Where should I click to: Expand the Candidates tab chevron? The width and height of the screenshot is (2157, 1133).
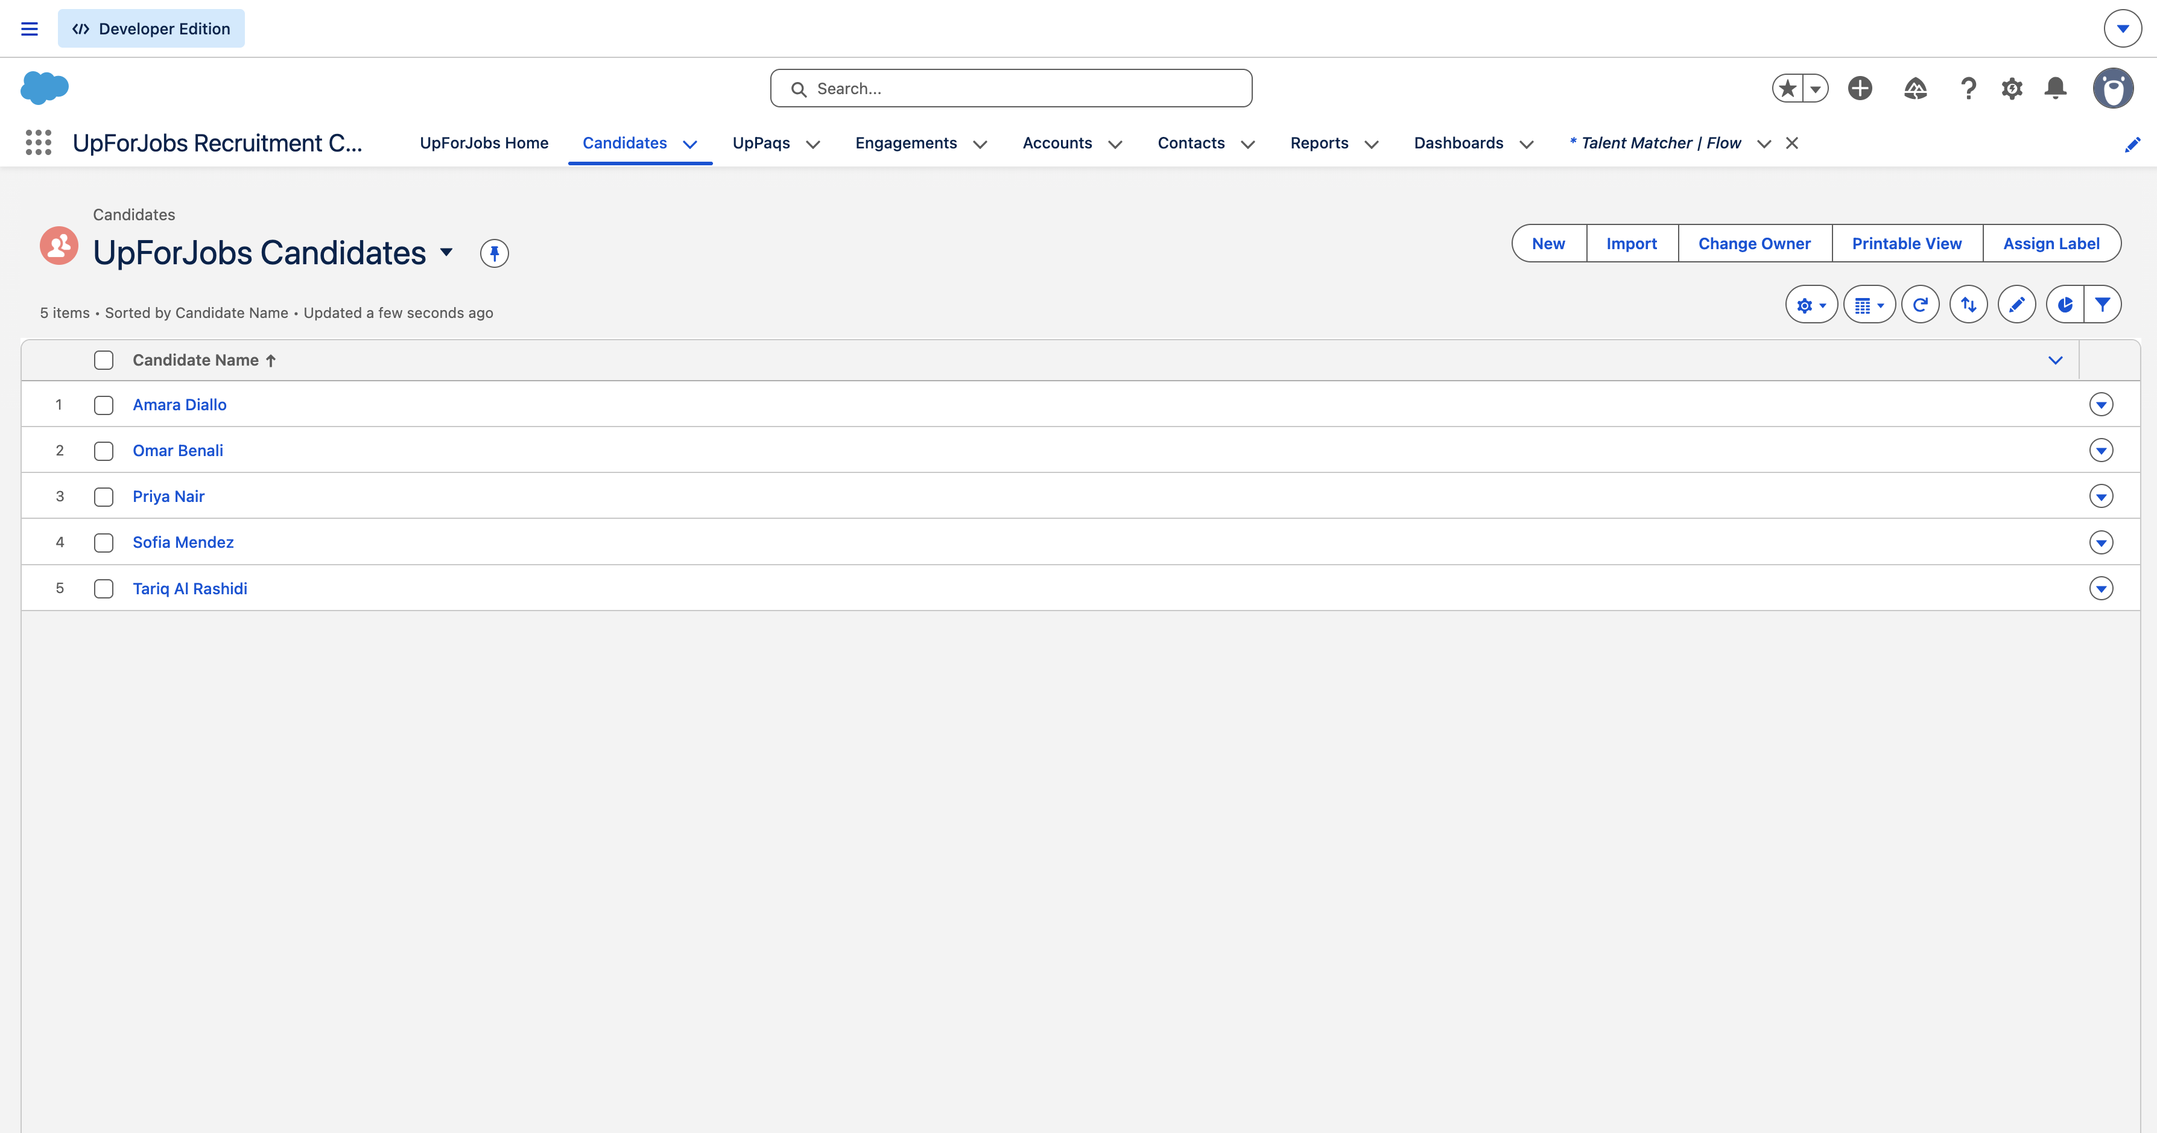[690, 144]
